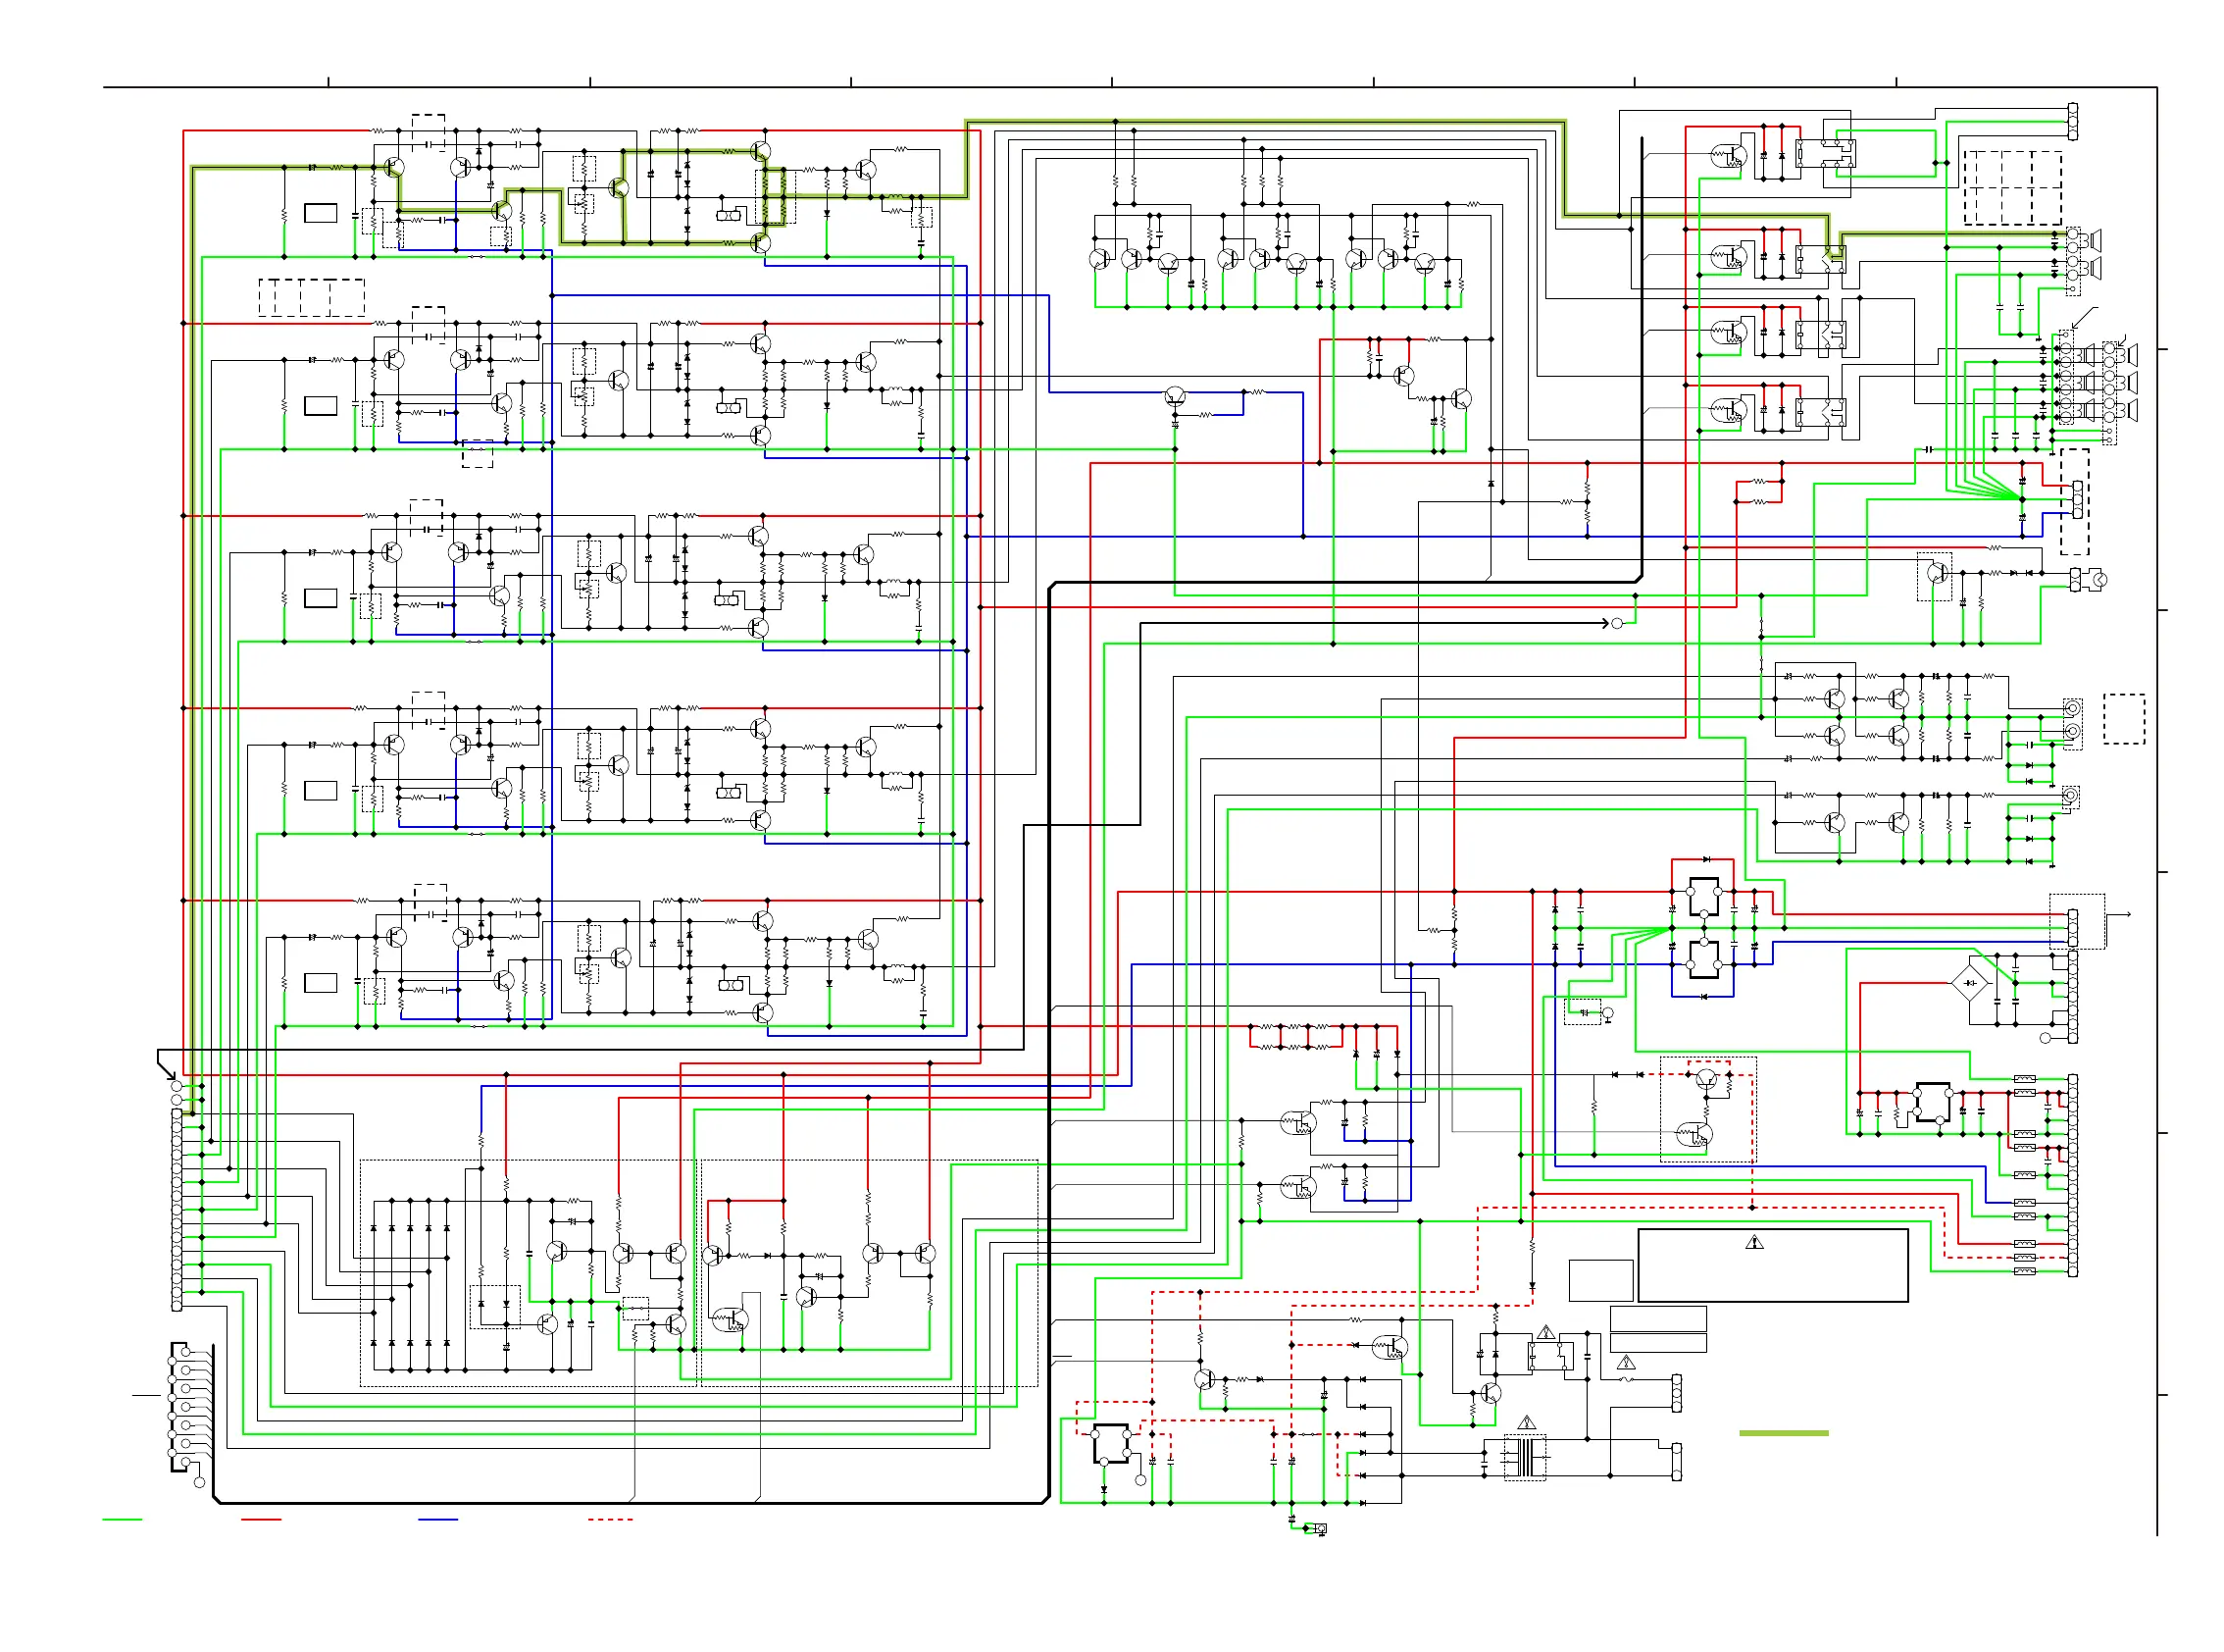Click warning triangle above the bottom relay

[1546, 1333]
